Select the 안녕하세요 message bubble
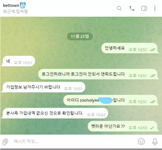The height and width of the screenshot is (150, 162). (130, 48)
